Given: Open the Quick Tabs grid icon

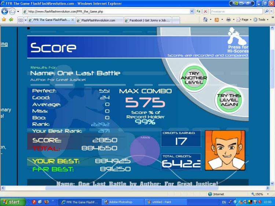Looking at the screenshot, I should [x=20, y=20].
